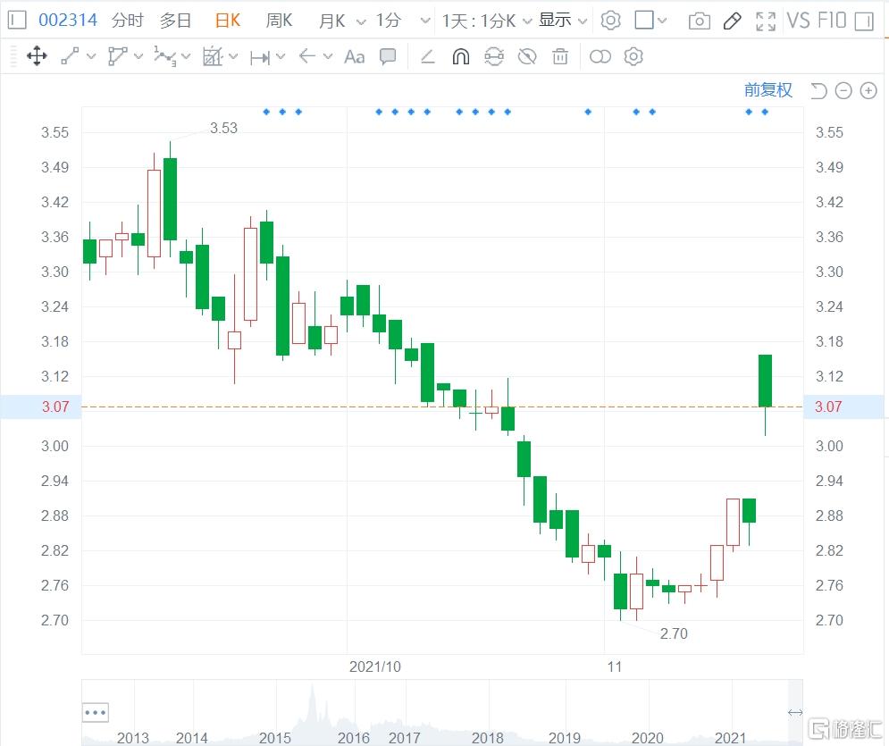Viewport: 889px width, 746px height.
Task: Switch to the 分时 intraday tab
Action: (x=127, y=21)
